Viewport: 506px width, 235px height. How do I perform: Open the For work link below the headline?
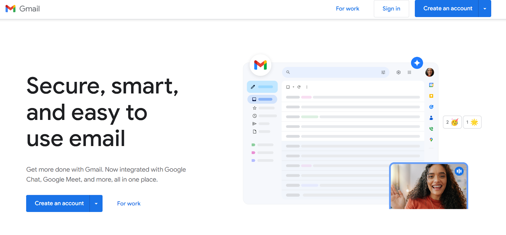point(129,204)
